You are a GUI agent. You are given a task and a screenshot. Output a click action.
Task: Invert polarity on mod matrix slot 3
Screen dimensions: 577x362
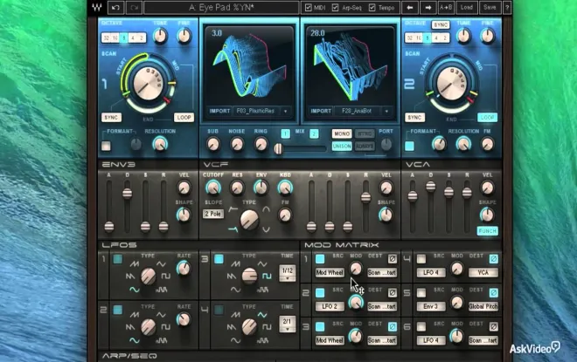click(x=393, y=326)
